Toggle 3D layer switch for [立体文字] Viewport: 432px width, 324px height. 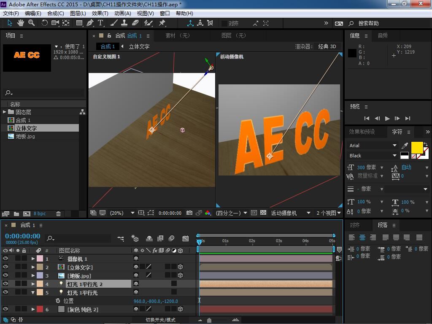pos(181,267)
